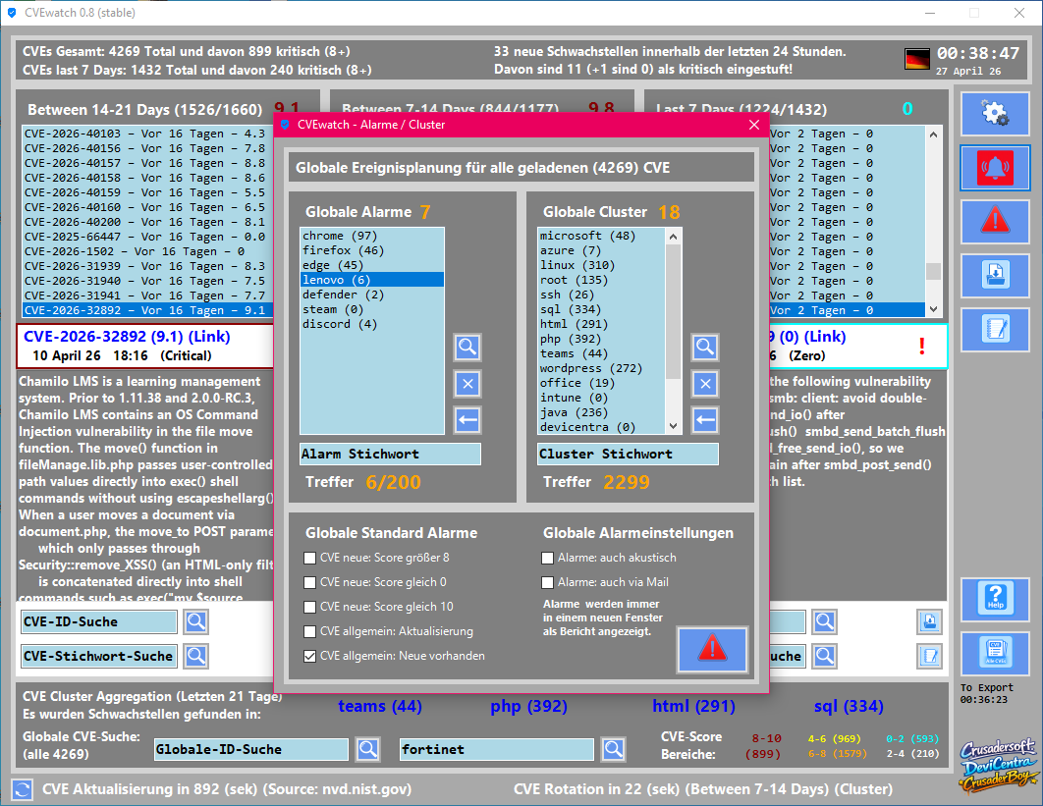Click the php (392) cluster link

528,706
